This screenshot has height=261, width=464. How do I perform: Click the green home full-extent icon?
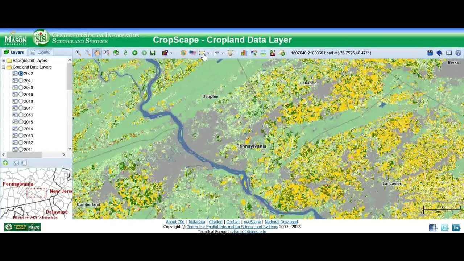point(116,53)
